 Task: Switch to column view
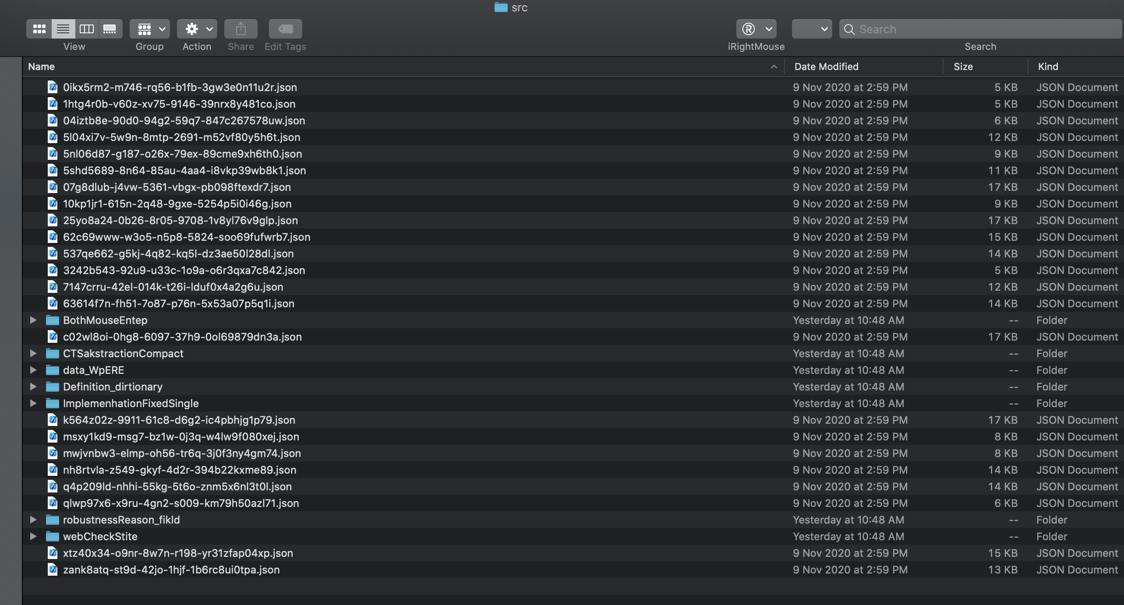pos(86,29)
